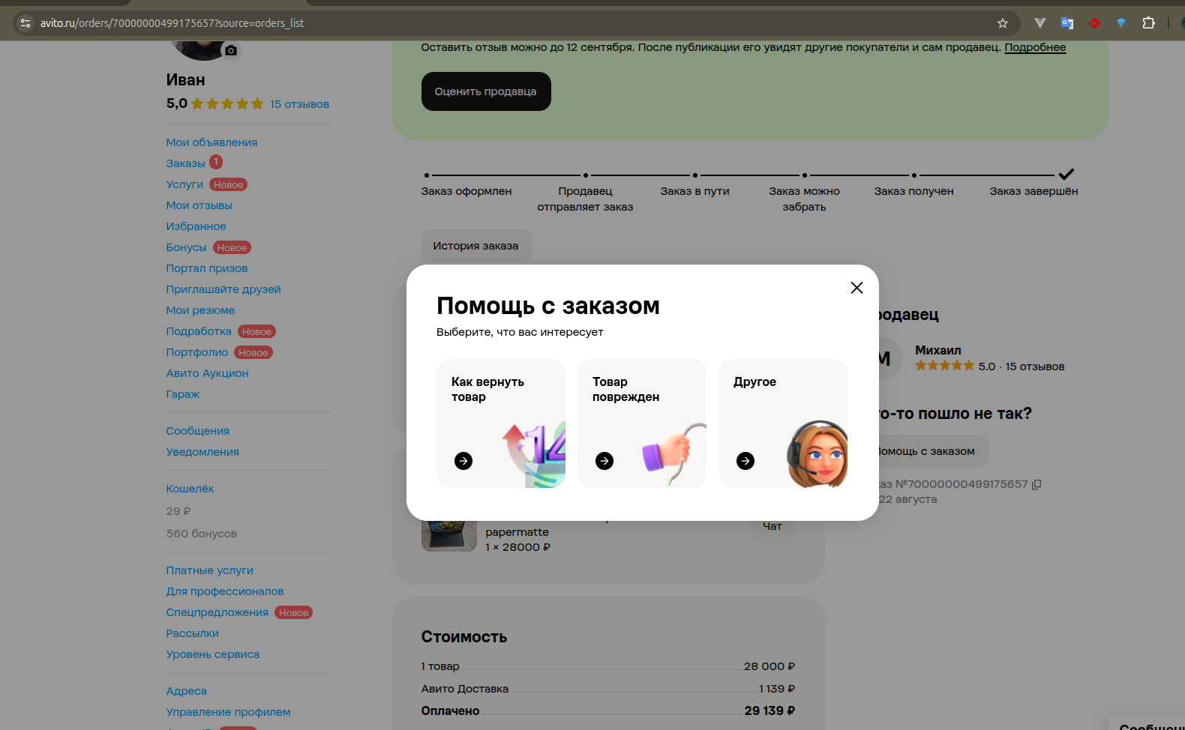The width and height of the screenshot is (1185, 730).
Task: Open "Уведомления" sidebar link
Action: (202, 452)
